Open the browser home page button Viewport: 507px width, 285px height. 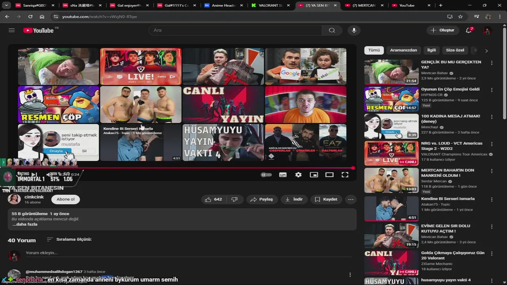click(x=42, y=17)
